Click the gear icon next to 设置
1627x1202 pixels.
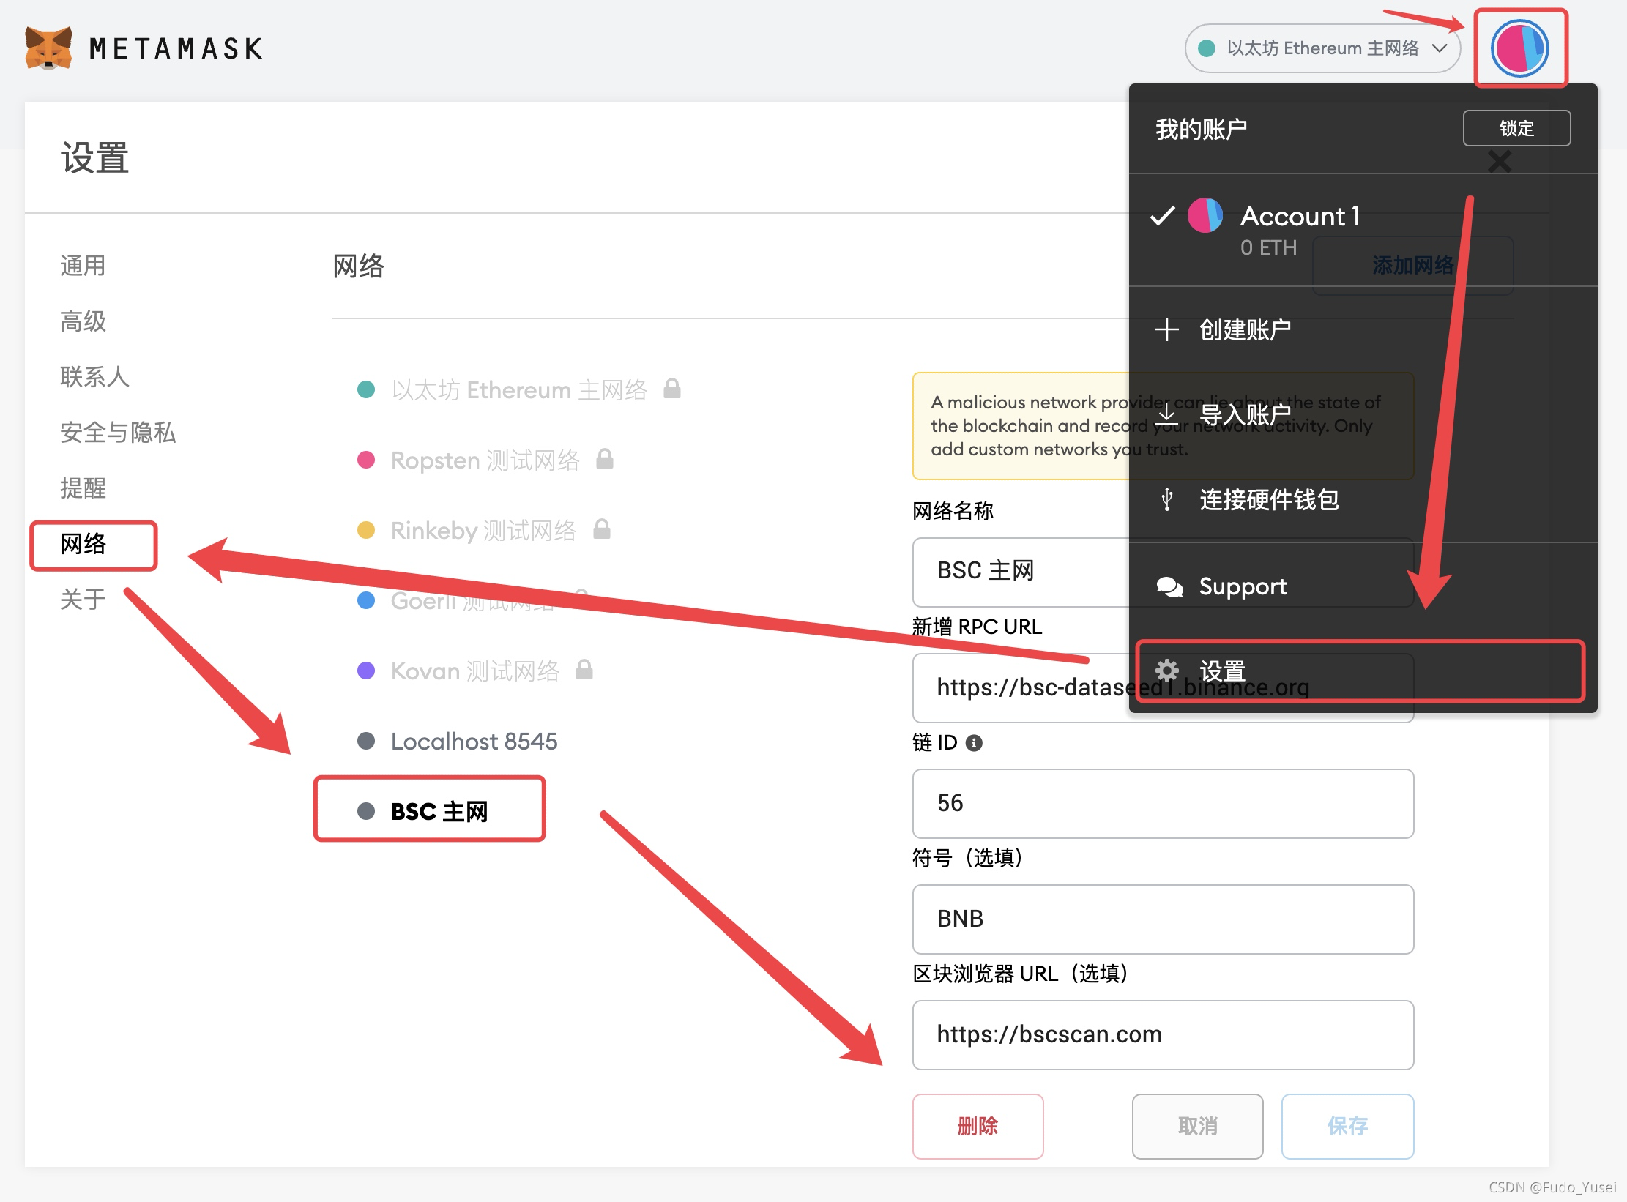1166,671
